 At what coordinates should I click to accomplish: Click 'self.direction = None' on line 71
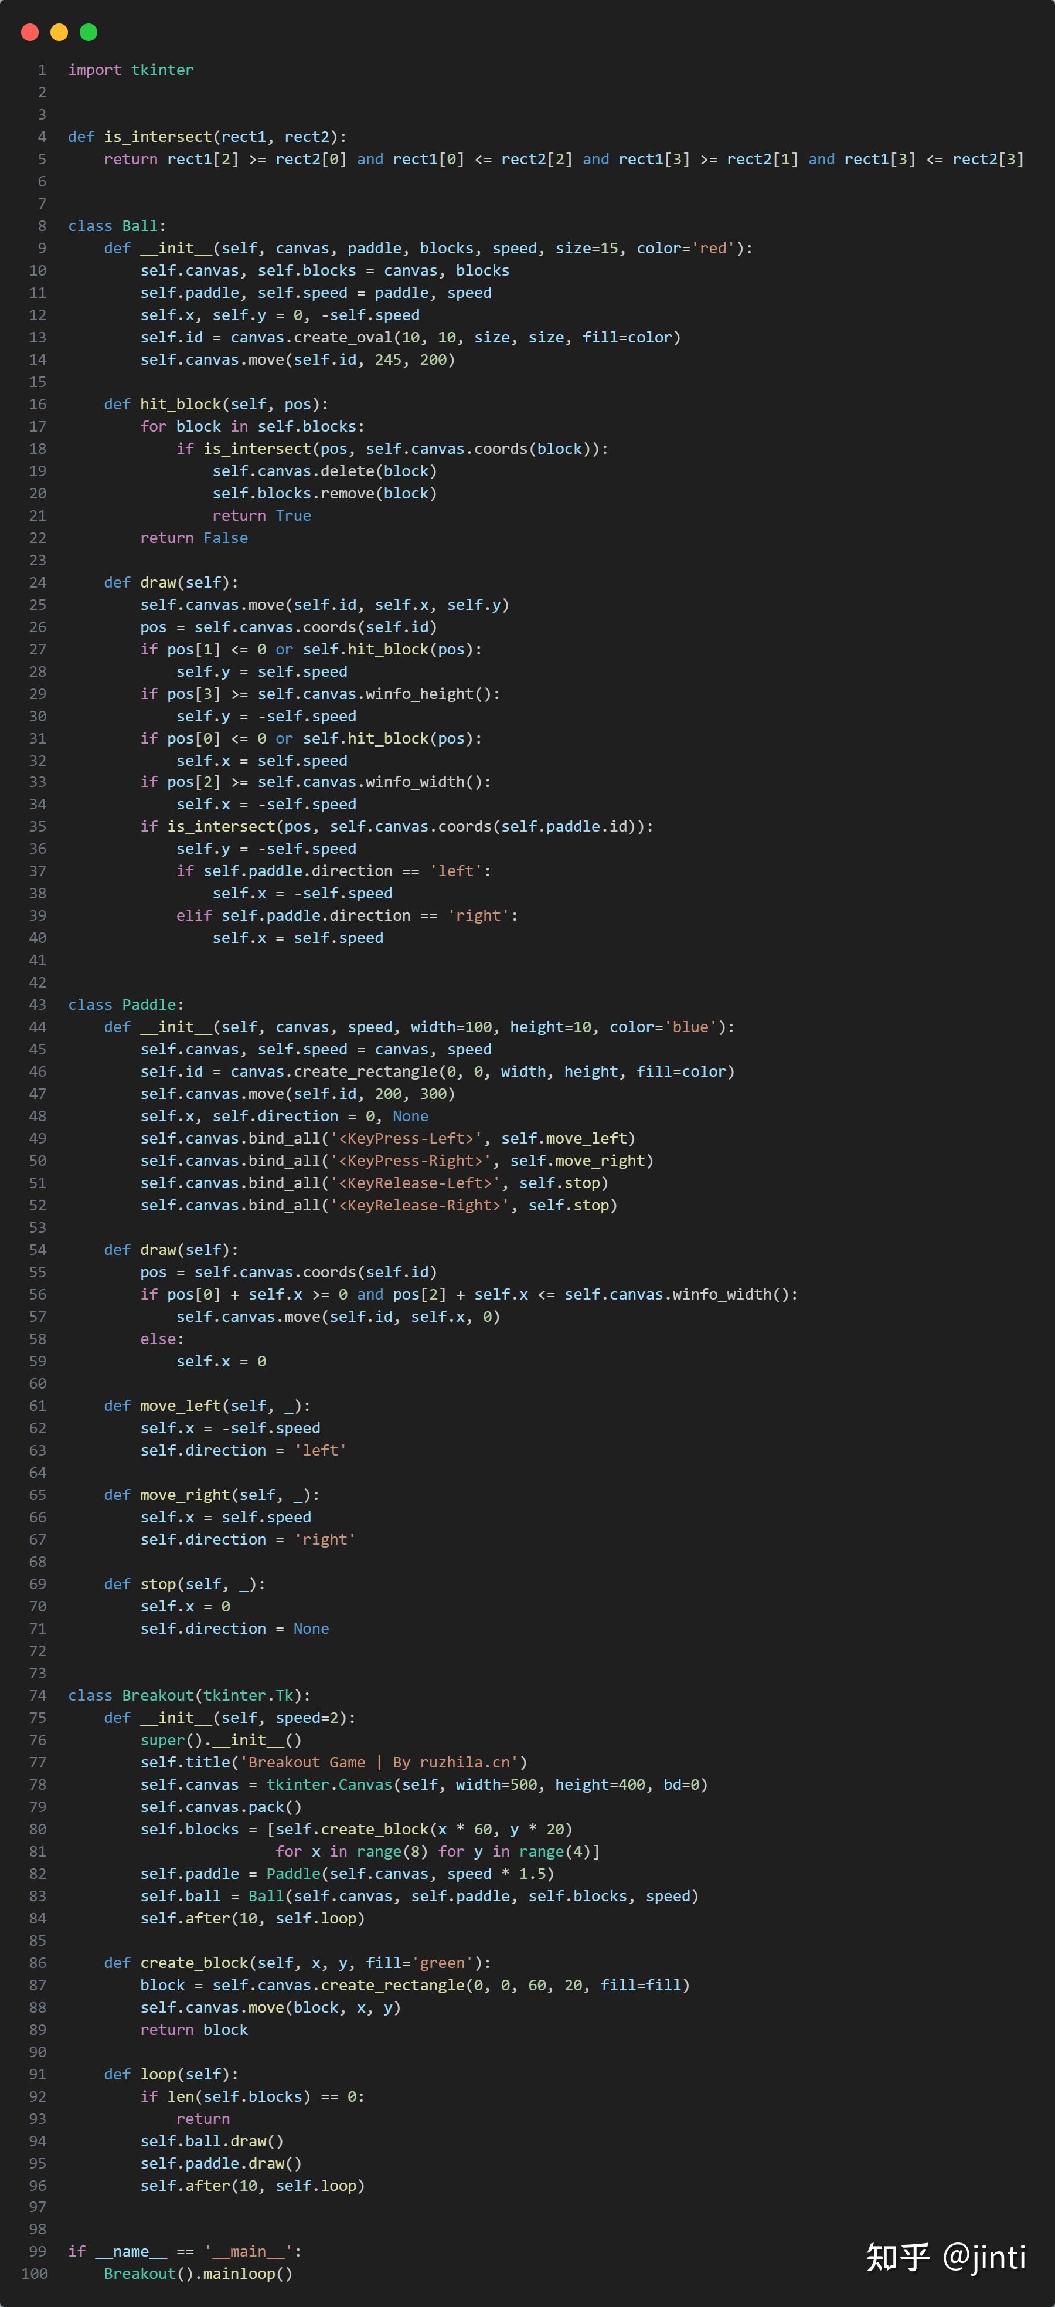234,1628
